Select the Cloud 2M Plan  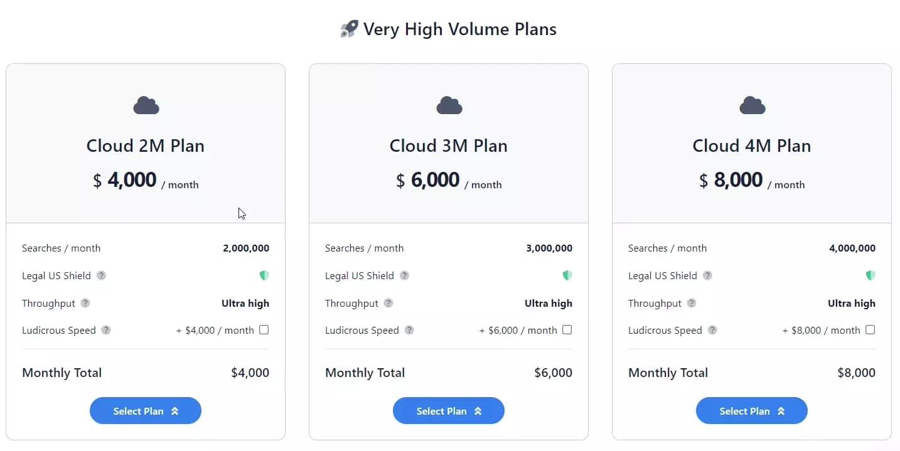(146, 411)
